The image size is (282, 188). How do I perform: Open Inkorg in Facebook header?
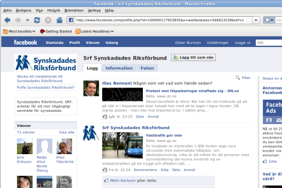(112, 43)
